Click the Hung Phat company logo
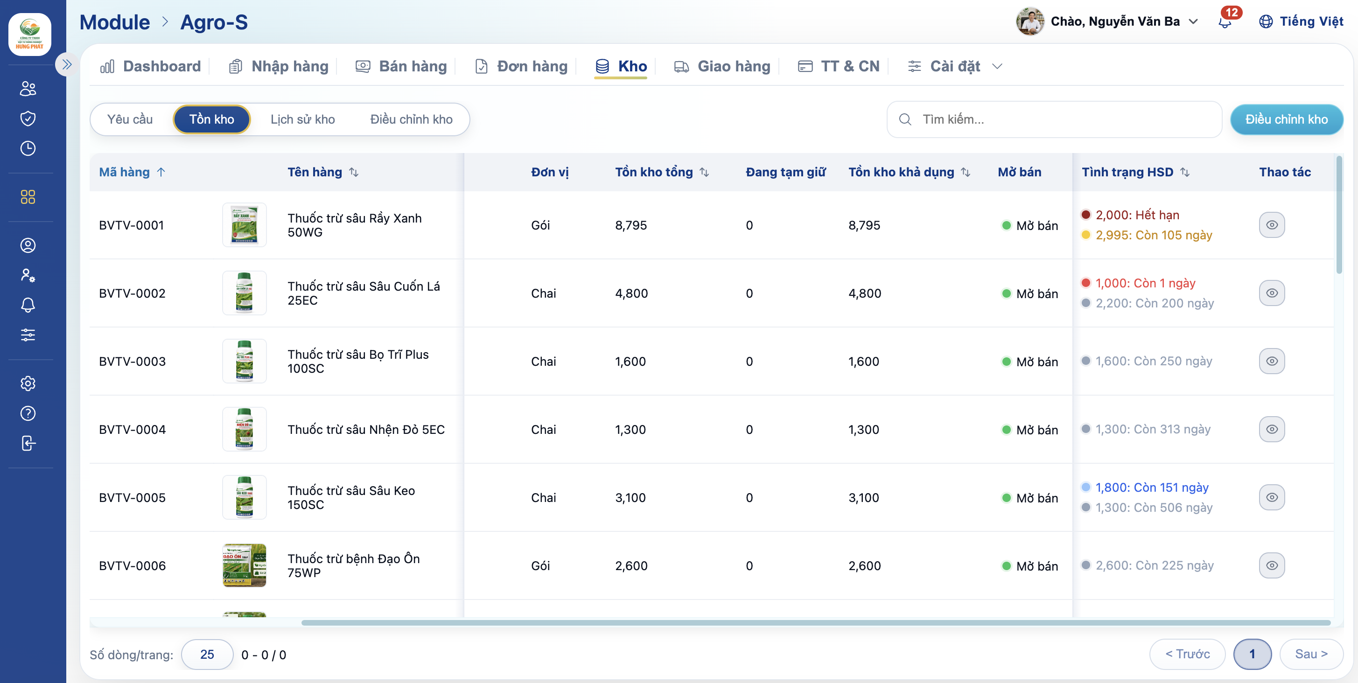The height and width of the screenshot is (683, 1358). [29, 34]
